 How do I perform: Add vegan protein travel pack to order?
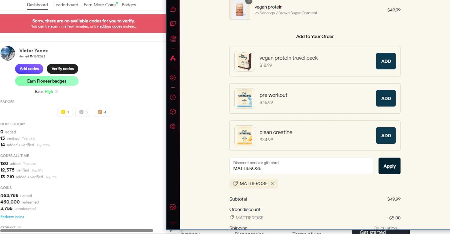pos(385,61)
